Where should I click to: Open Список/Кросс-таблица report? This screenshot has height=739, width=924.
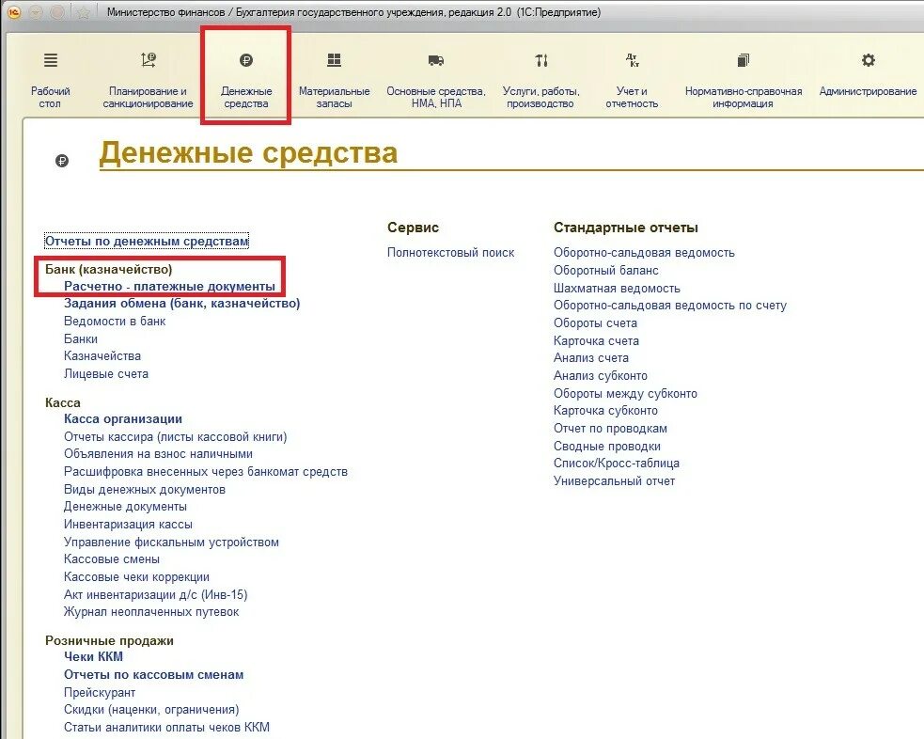617,464
